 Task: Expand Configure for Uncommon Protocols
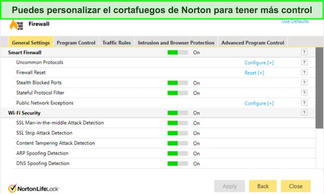[259, 63]
